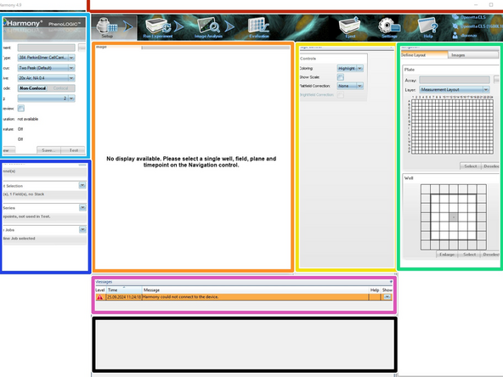Click the Test button

pyautogui.click(x=73, y=150)
